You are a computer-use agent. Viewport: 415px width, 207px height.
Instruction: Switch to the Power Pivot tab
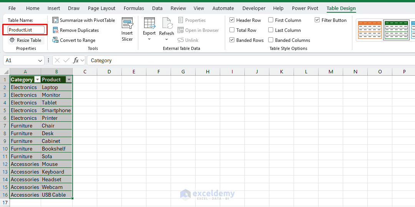(x=305, y=8)
